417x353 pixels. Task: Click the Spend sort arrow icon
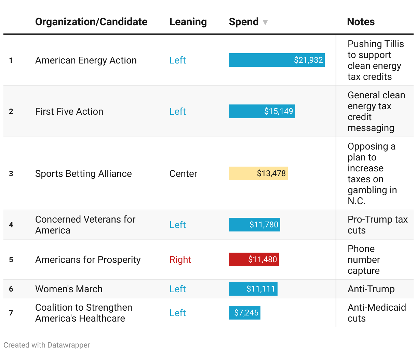click(x=265, y=23)
